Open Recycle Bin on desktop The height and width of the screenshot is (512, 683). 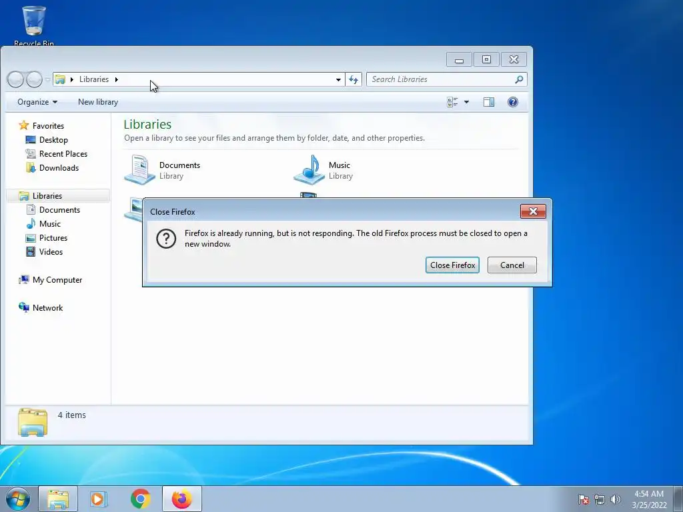pyautogui.click(x=33, y=25)
